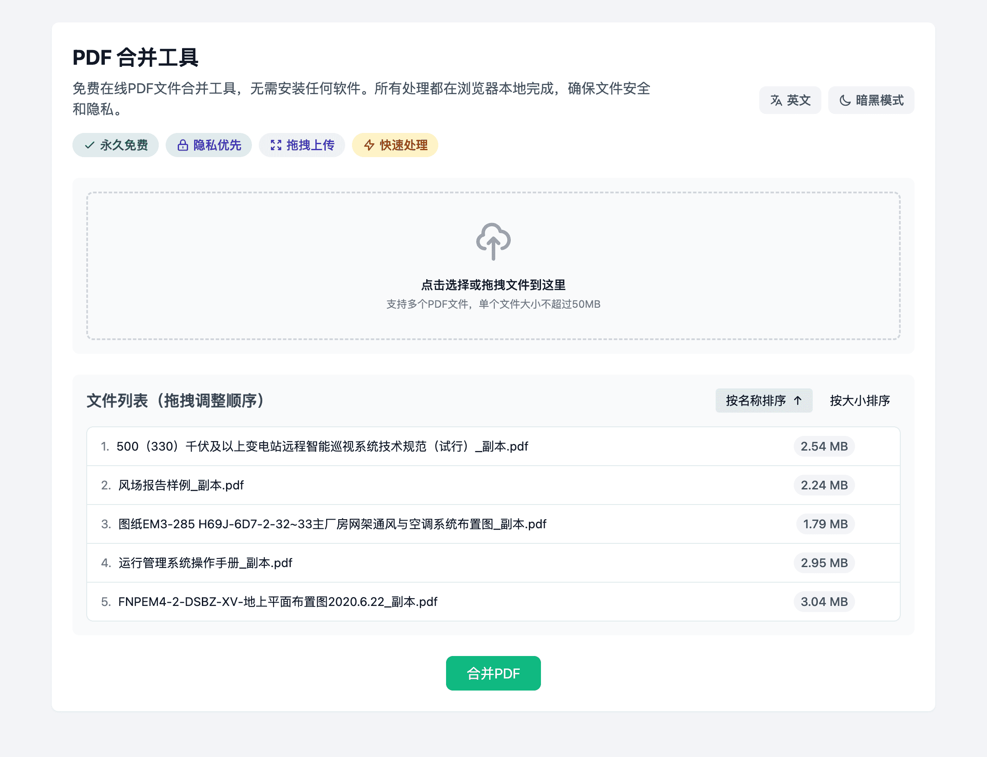Click the lock icon in 隐私优先 badge
The width and height of the screenshot is (987, 757).
[x=182, y=145]
